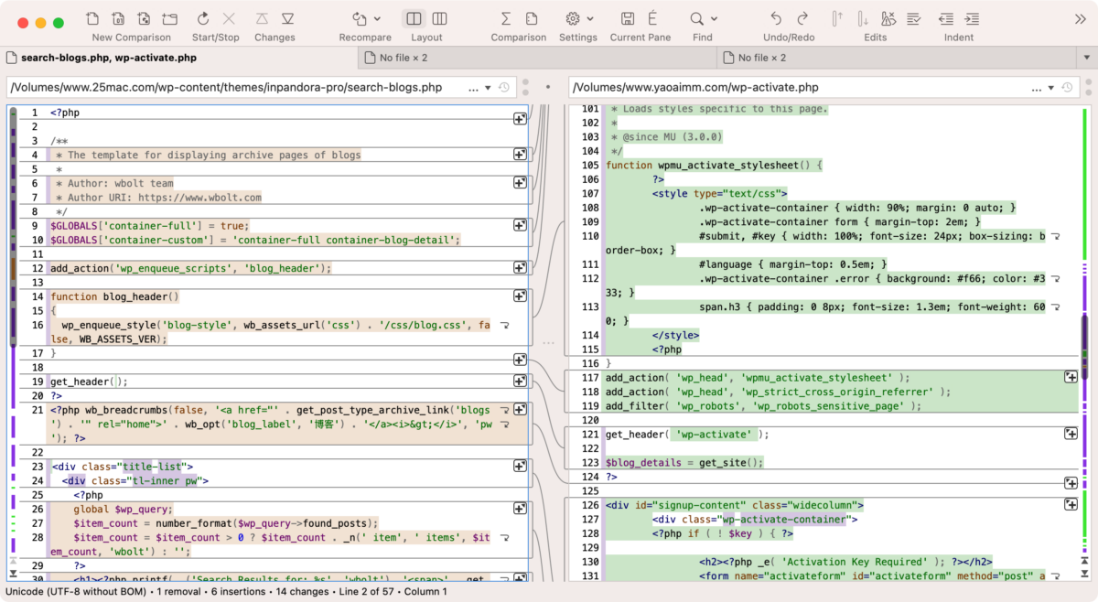
Task: Click the É character encoding icon
Action: click(x=653, y=18)
